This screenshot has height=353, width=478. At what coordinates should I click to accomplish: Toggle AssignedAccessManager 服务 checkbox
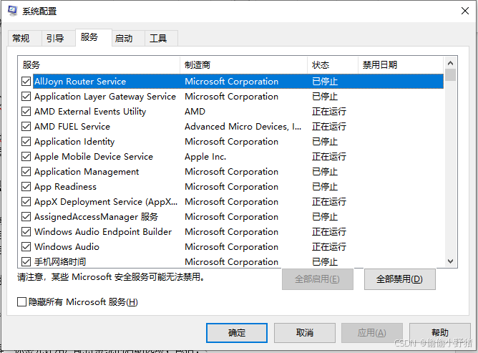tap(26, 217)
